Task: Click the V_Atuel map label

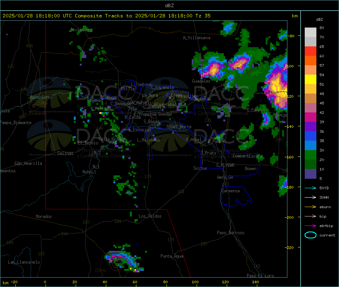Action: click(x=194, y=140)
